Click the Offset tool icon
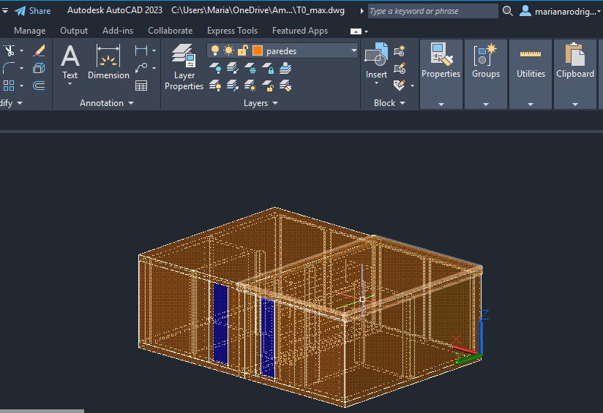603x413 pixels. 40,86
